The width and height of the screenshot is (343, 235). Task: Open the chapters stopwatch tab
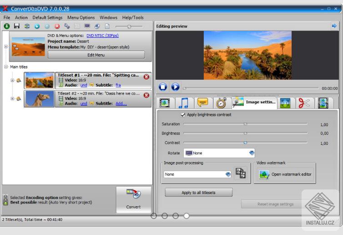(221, 103)
